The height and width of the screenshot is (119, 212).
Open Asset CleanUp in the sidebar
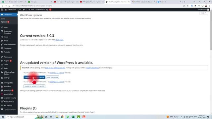9,101
